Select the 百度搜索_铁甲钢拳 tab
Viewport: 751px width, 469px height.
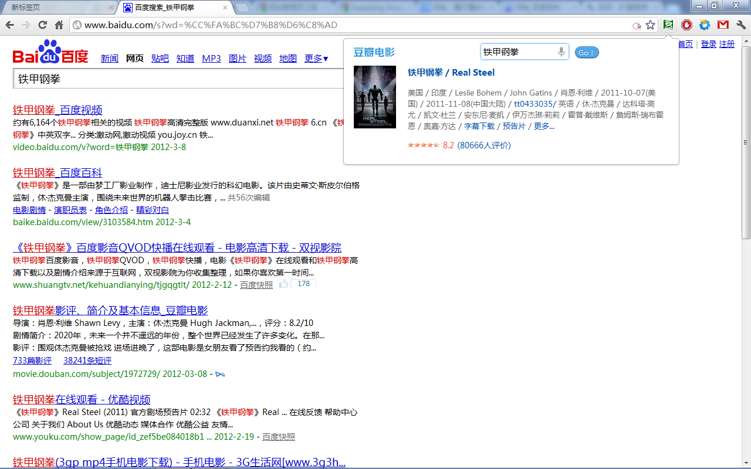(175, 8)
